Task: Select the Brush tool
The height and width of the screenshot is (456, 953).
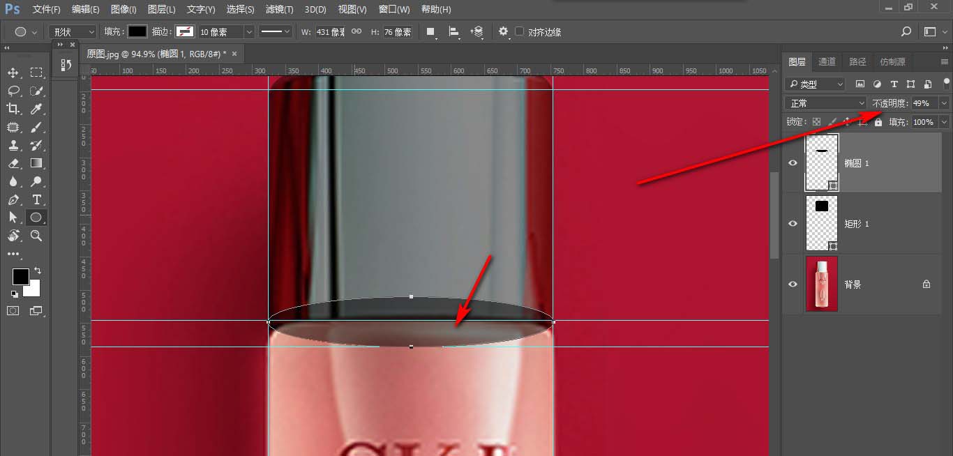Action: click(36, 127)
